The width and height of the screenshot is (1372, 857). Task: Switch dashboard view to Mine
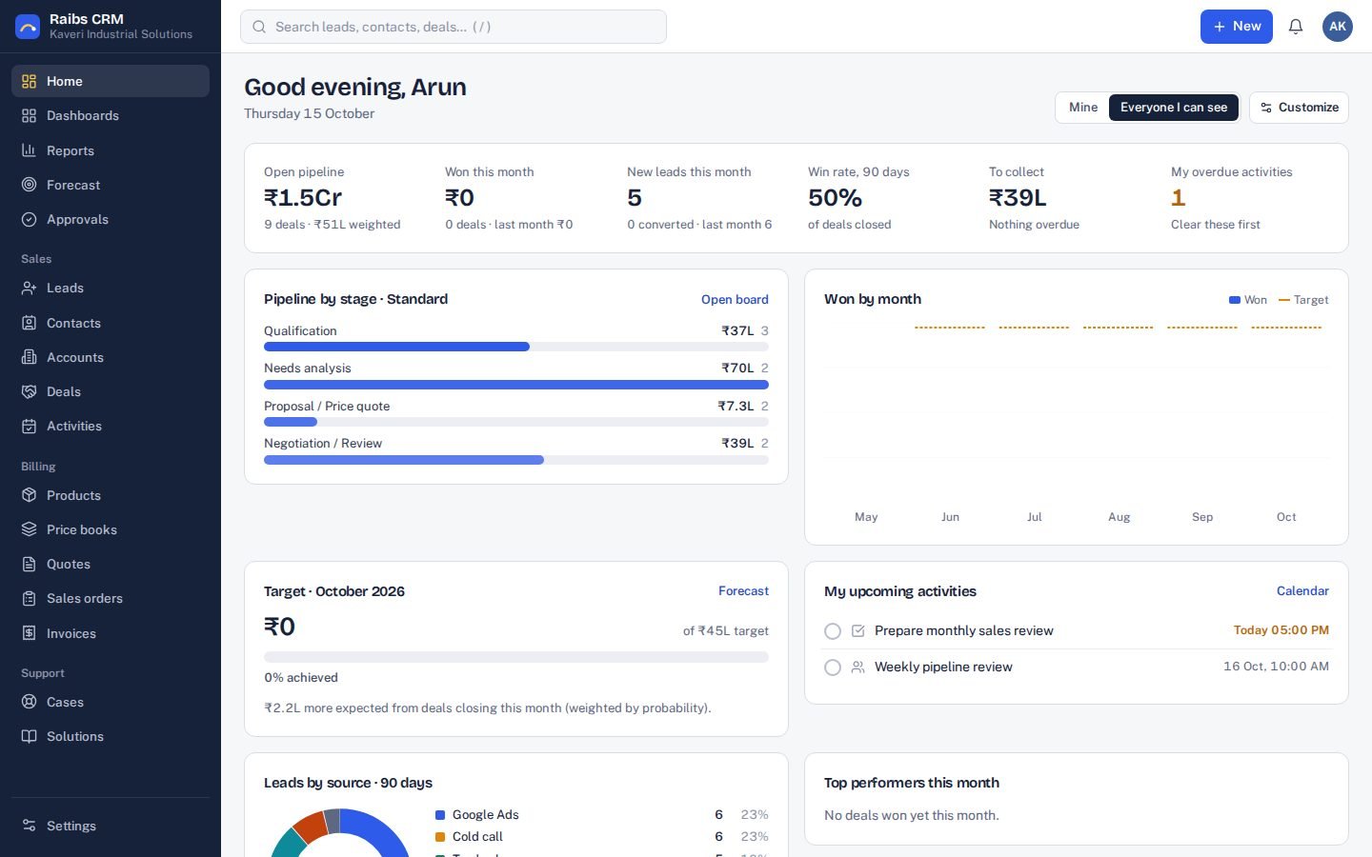[1083, 108]
